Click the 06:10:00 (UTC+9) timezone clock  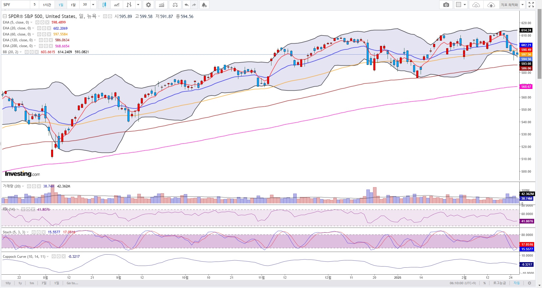point(463,283)
